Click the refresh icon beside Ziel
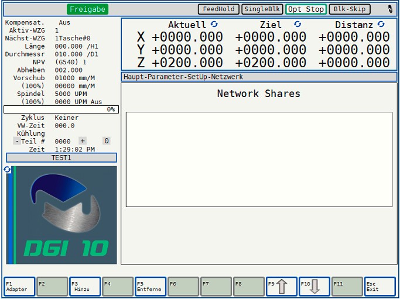Image resolution: width=400 pixels, height=299 pixels. [x=297, y=24]
